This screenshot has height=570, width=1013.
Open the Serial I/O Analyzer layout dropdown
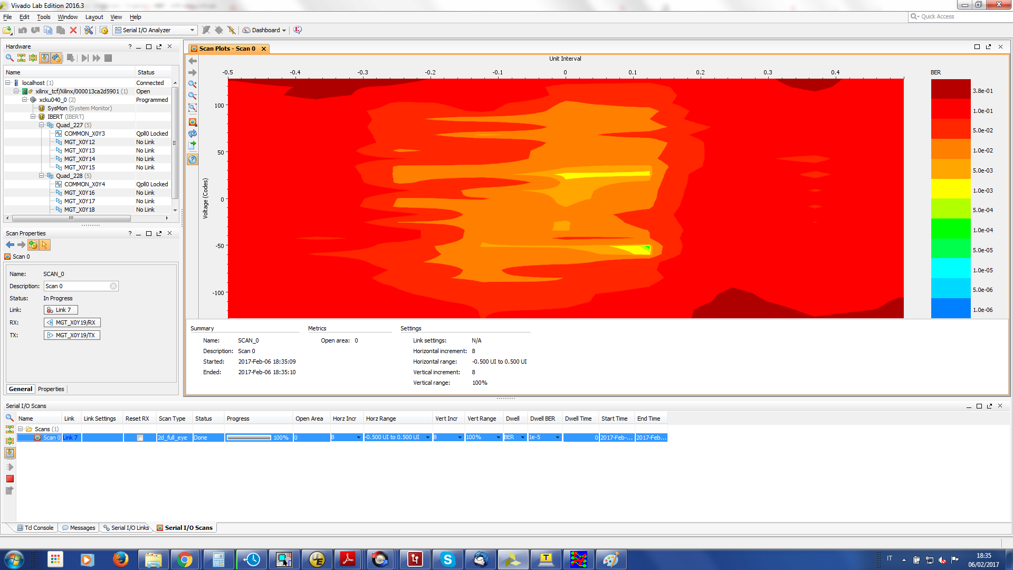(x=193, y=30)
